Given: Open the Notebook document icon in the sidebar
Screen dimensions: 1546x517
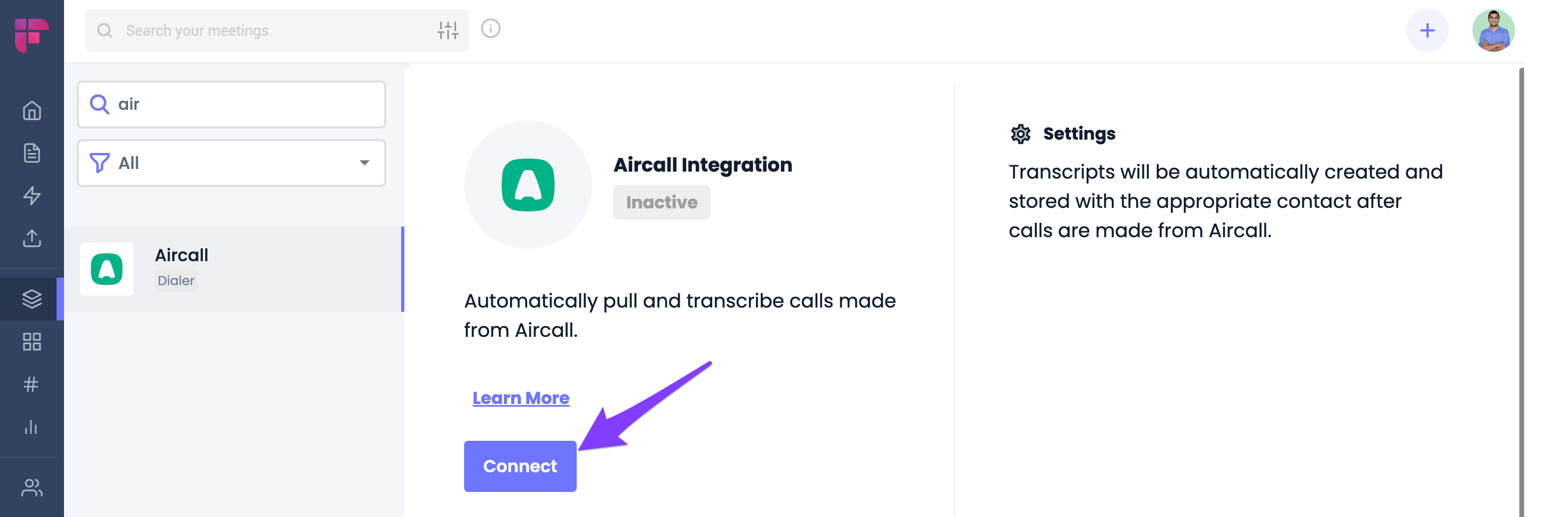Looking at the screenshot, I should tap(32, 153).
